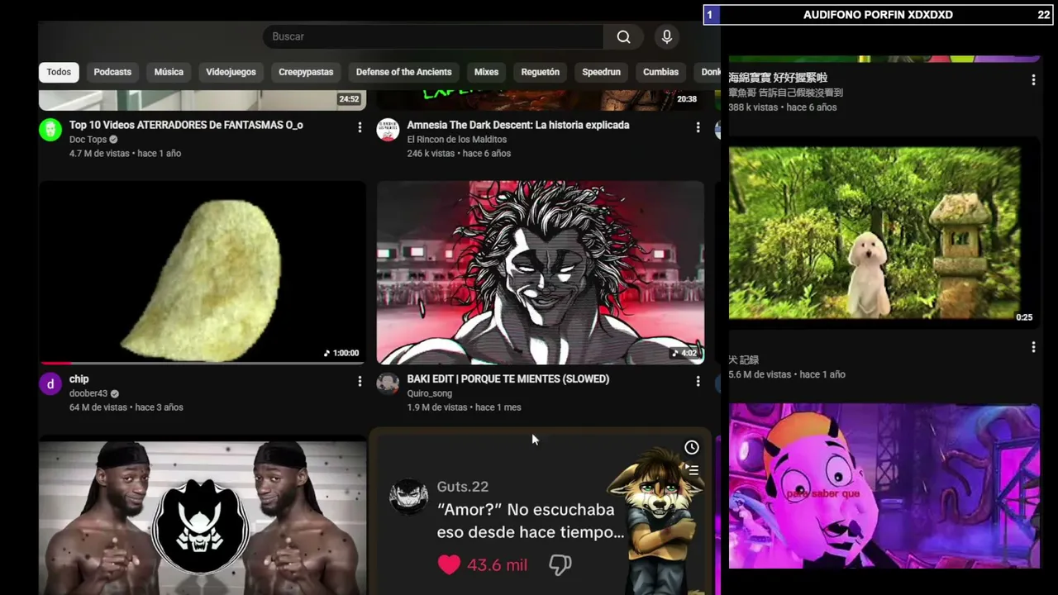Open options menu for the 犬 記録 video
This screenshot has height=595, width=1058.
[x=1033, y=347]
